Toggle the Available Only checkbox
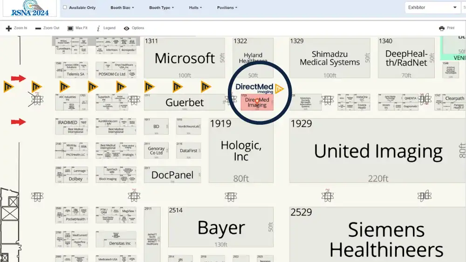 pos(65,7)
